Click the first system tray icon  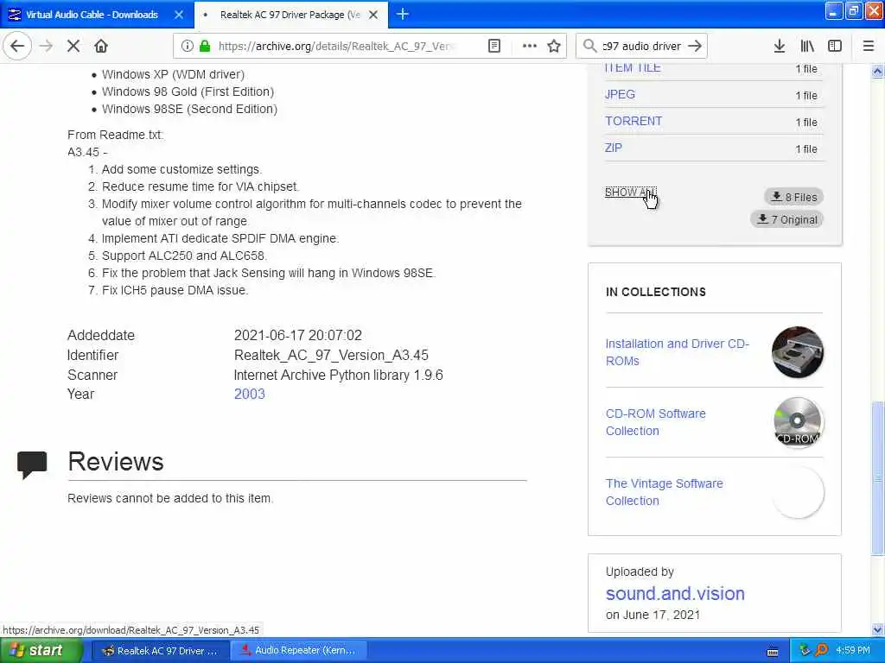(x=805, y=651)
